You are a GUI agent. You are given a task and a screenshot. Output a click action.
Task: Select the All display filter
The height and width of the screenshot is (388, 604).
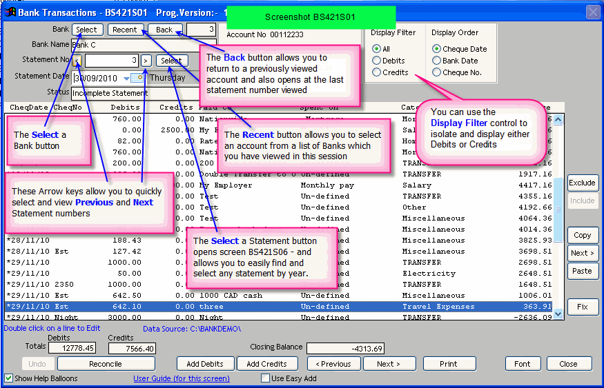coord(376,49)
